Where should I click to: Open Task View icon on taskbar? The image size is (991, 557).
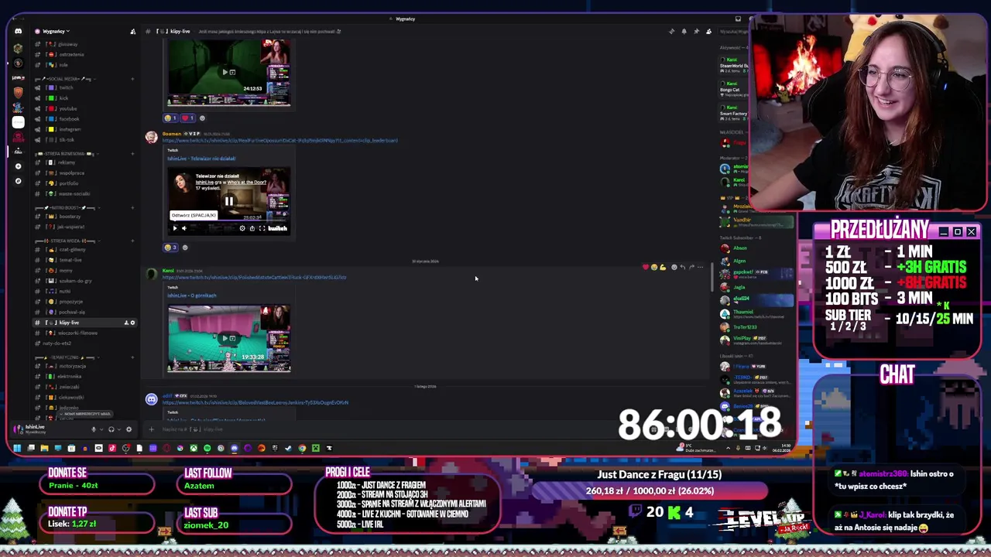(31, 448)
